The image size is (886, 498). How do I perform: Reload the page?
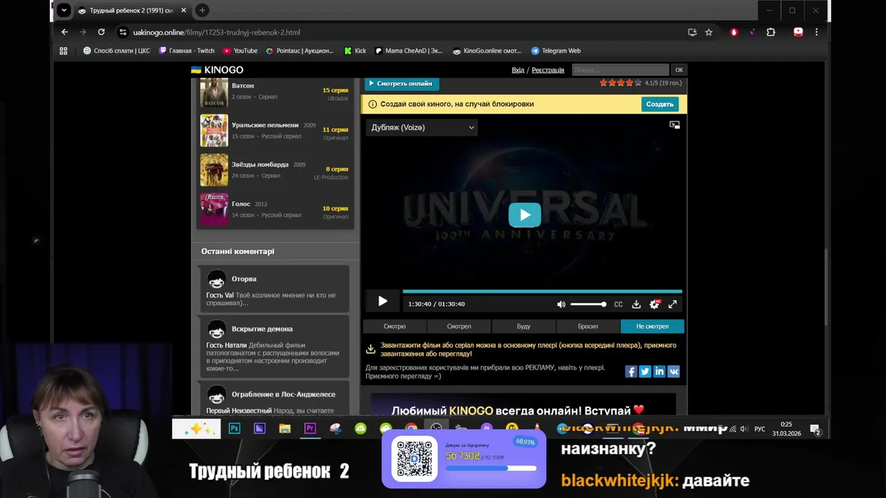tap(101, 32)
